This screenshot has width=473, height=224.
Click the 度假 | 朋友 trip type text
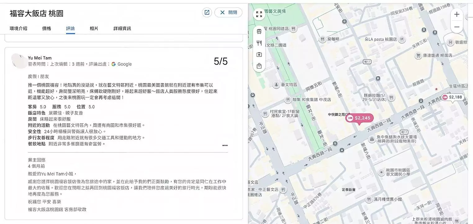point(38,76)
